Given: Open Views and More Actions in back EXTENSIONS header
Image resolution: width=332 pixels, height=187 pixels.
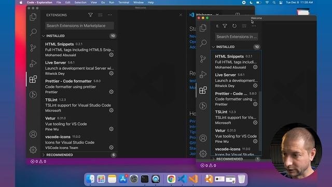Looking at the screenshot, I should tap(109, 15).
